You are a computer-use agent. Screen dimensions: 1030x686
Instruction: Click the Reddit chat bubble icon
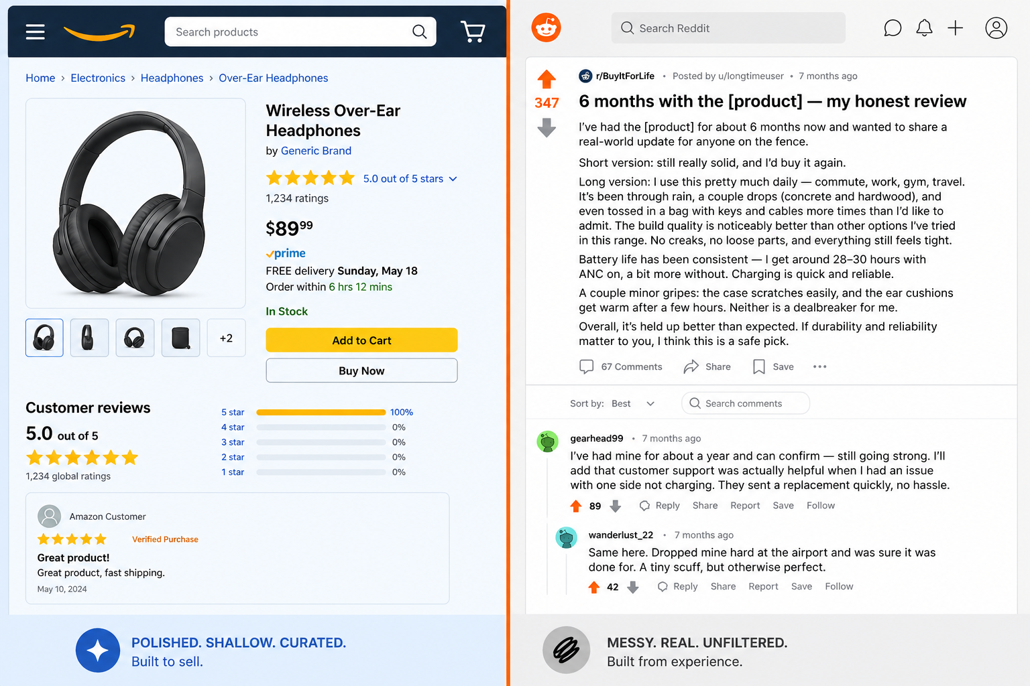point(893,28)
